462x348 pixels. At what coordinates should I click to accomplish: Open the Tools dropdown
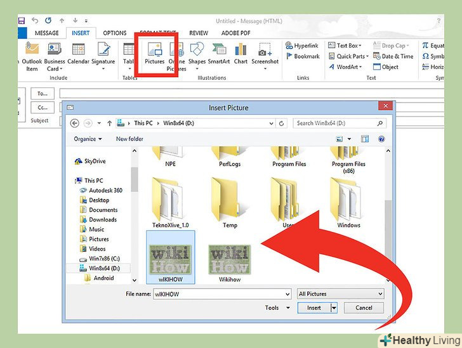tap(277, 308)
